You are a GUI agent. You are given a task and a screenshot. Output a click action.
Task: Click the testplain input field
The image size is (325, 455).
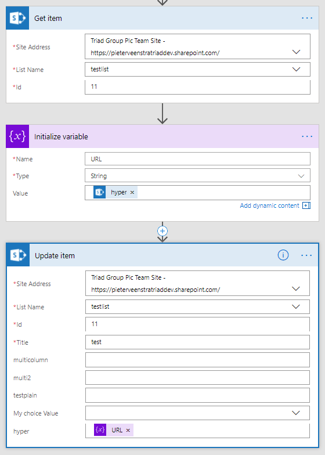pos(197,395)
